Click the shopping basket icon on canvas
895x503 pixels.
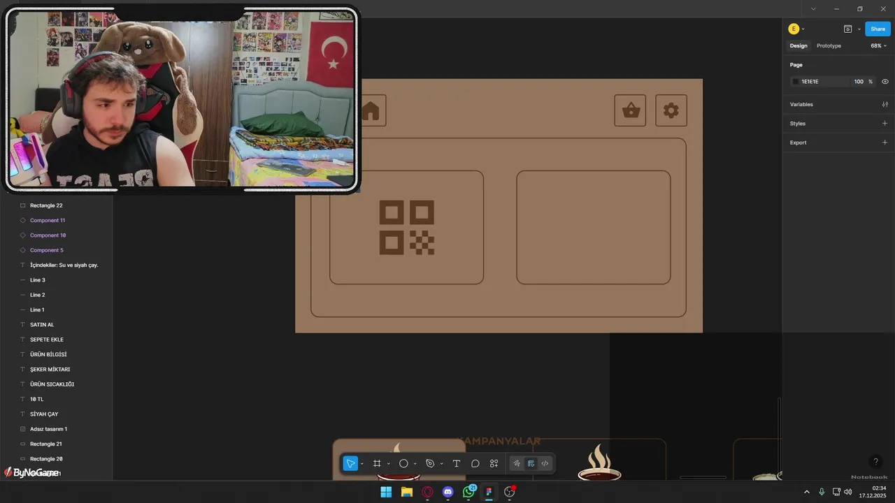(631, 110)
